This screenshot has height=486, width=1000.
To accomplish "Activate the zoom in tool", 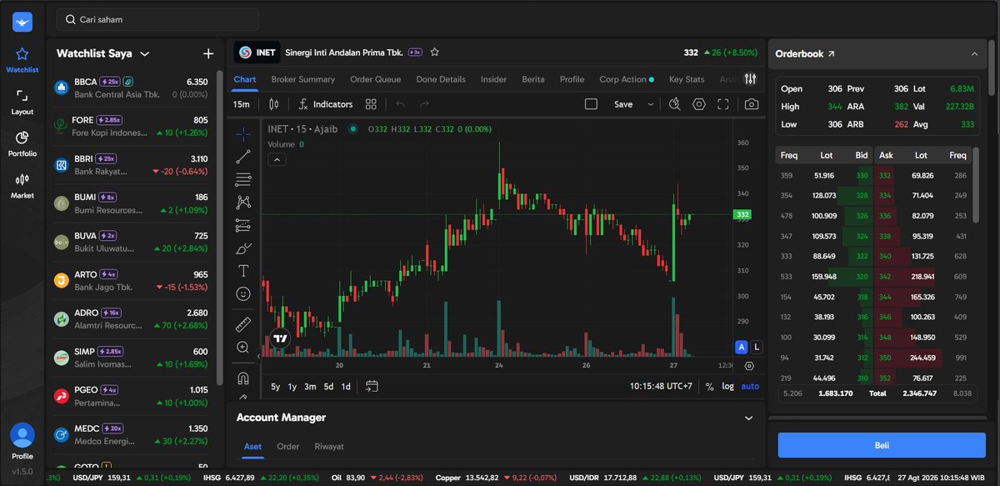I will point(243,348).
